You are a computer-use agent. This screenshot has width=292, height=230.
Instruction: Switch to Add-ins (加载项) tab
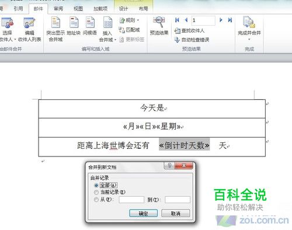coord(100,9)
